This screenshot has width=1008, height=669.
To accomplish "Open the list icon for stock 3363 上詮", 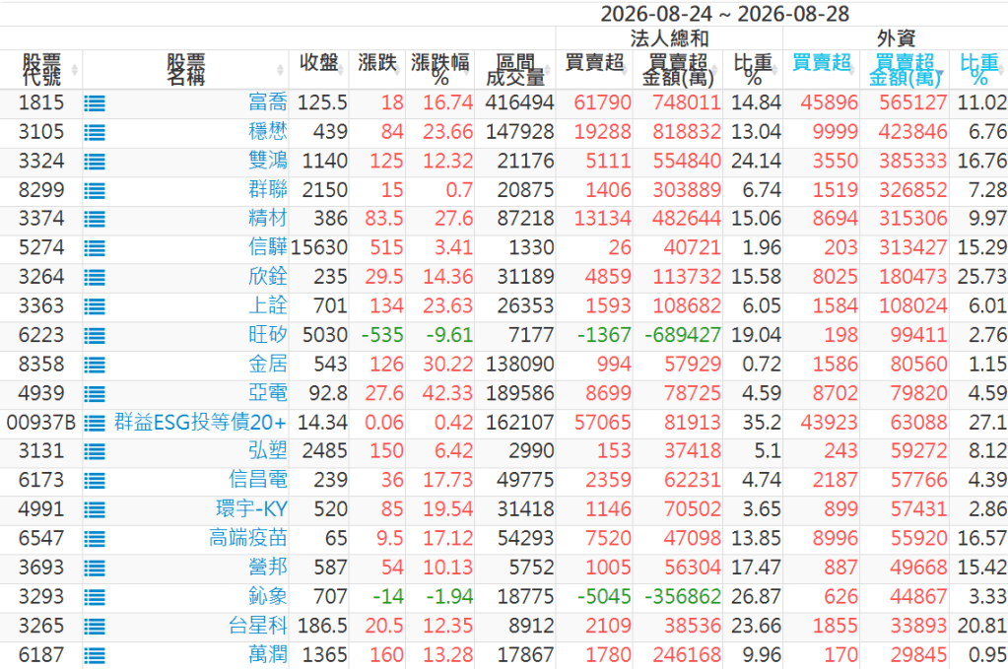I will coord(95,306).
